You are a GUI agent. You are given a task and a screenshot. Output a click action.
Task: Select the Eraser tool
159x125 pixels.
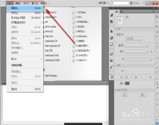click(x=157, y=93)
